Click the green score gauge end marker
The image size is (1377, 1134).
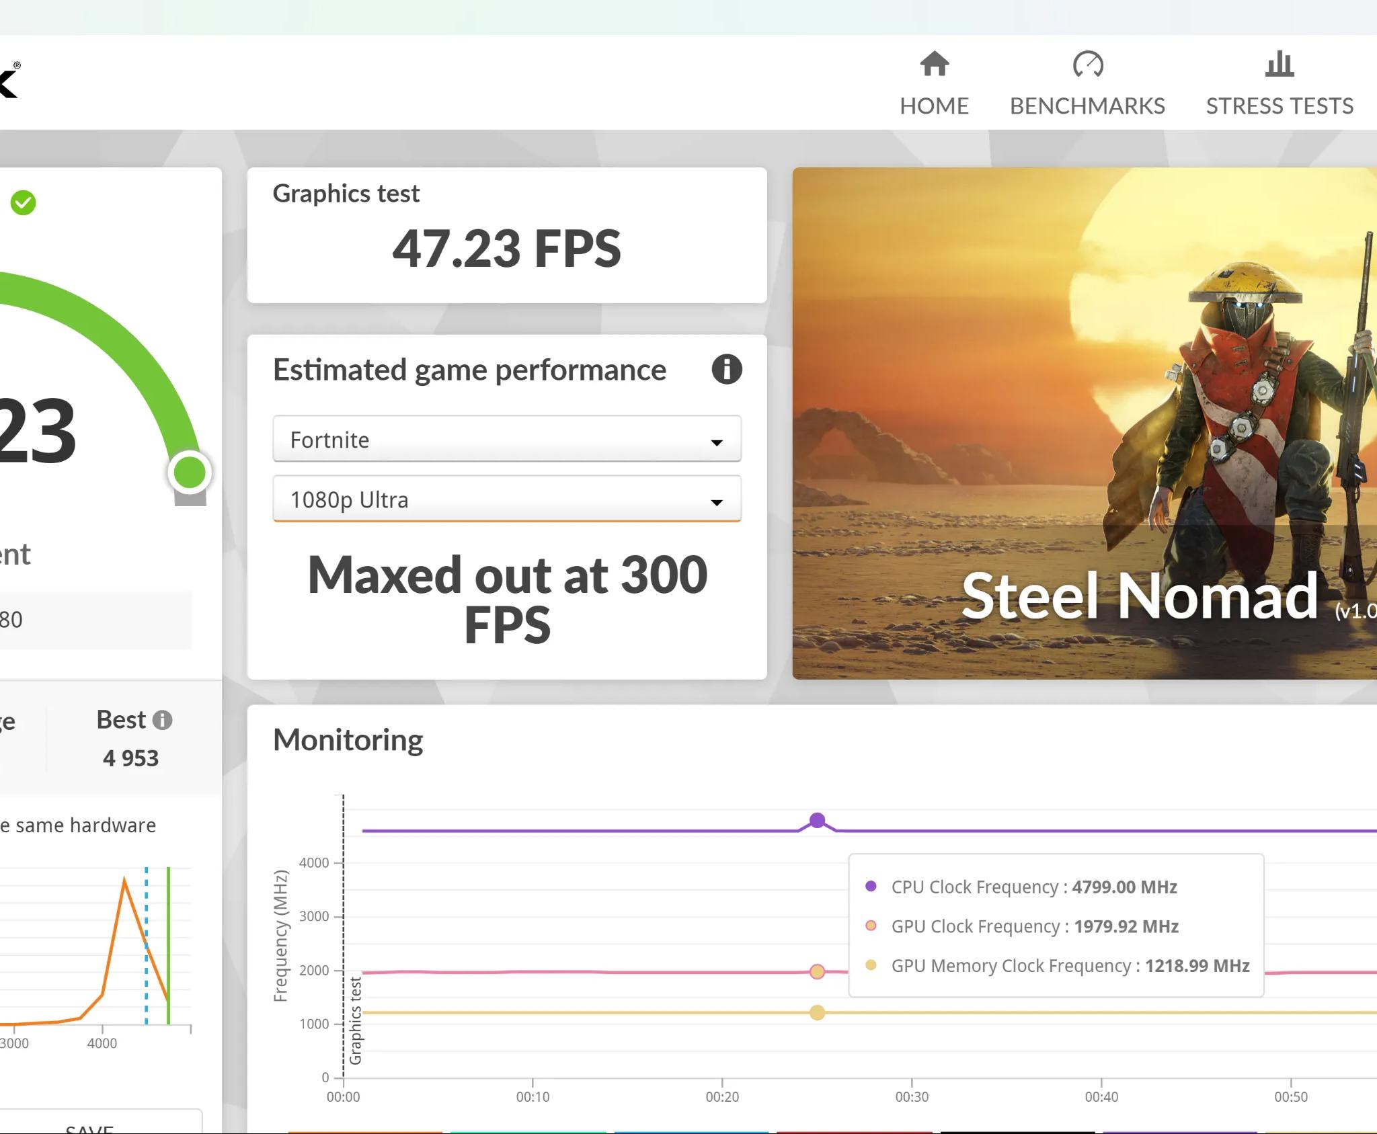click(190, 473)
